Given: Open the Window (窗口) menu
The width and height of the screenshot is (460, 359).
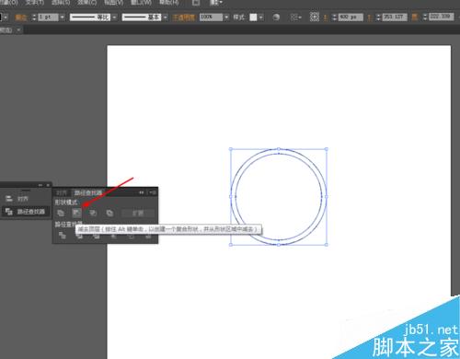Looking at the screenshot, I should (141, 3).
